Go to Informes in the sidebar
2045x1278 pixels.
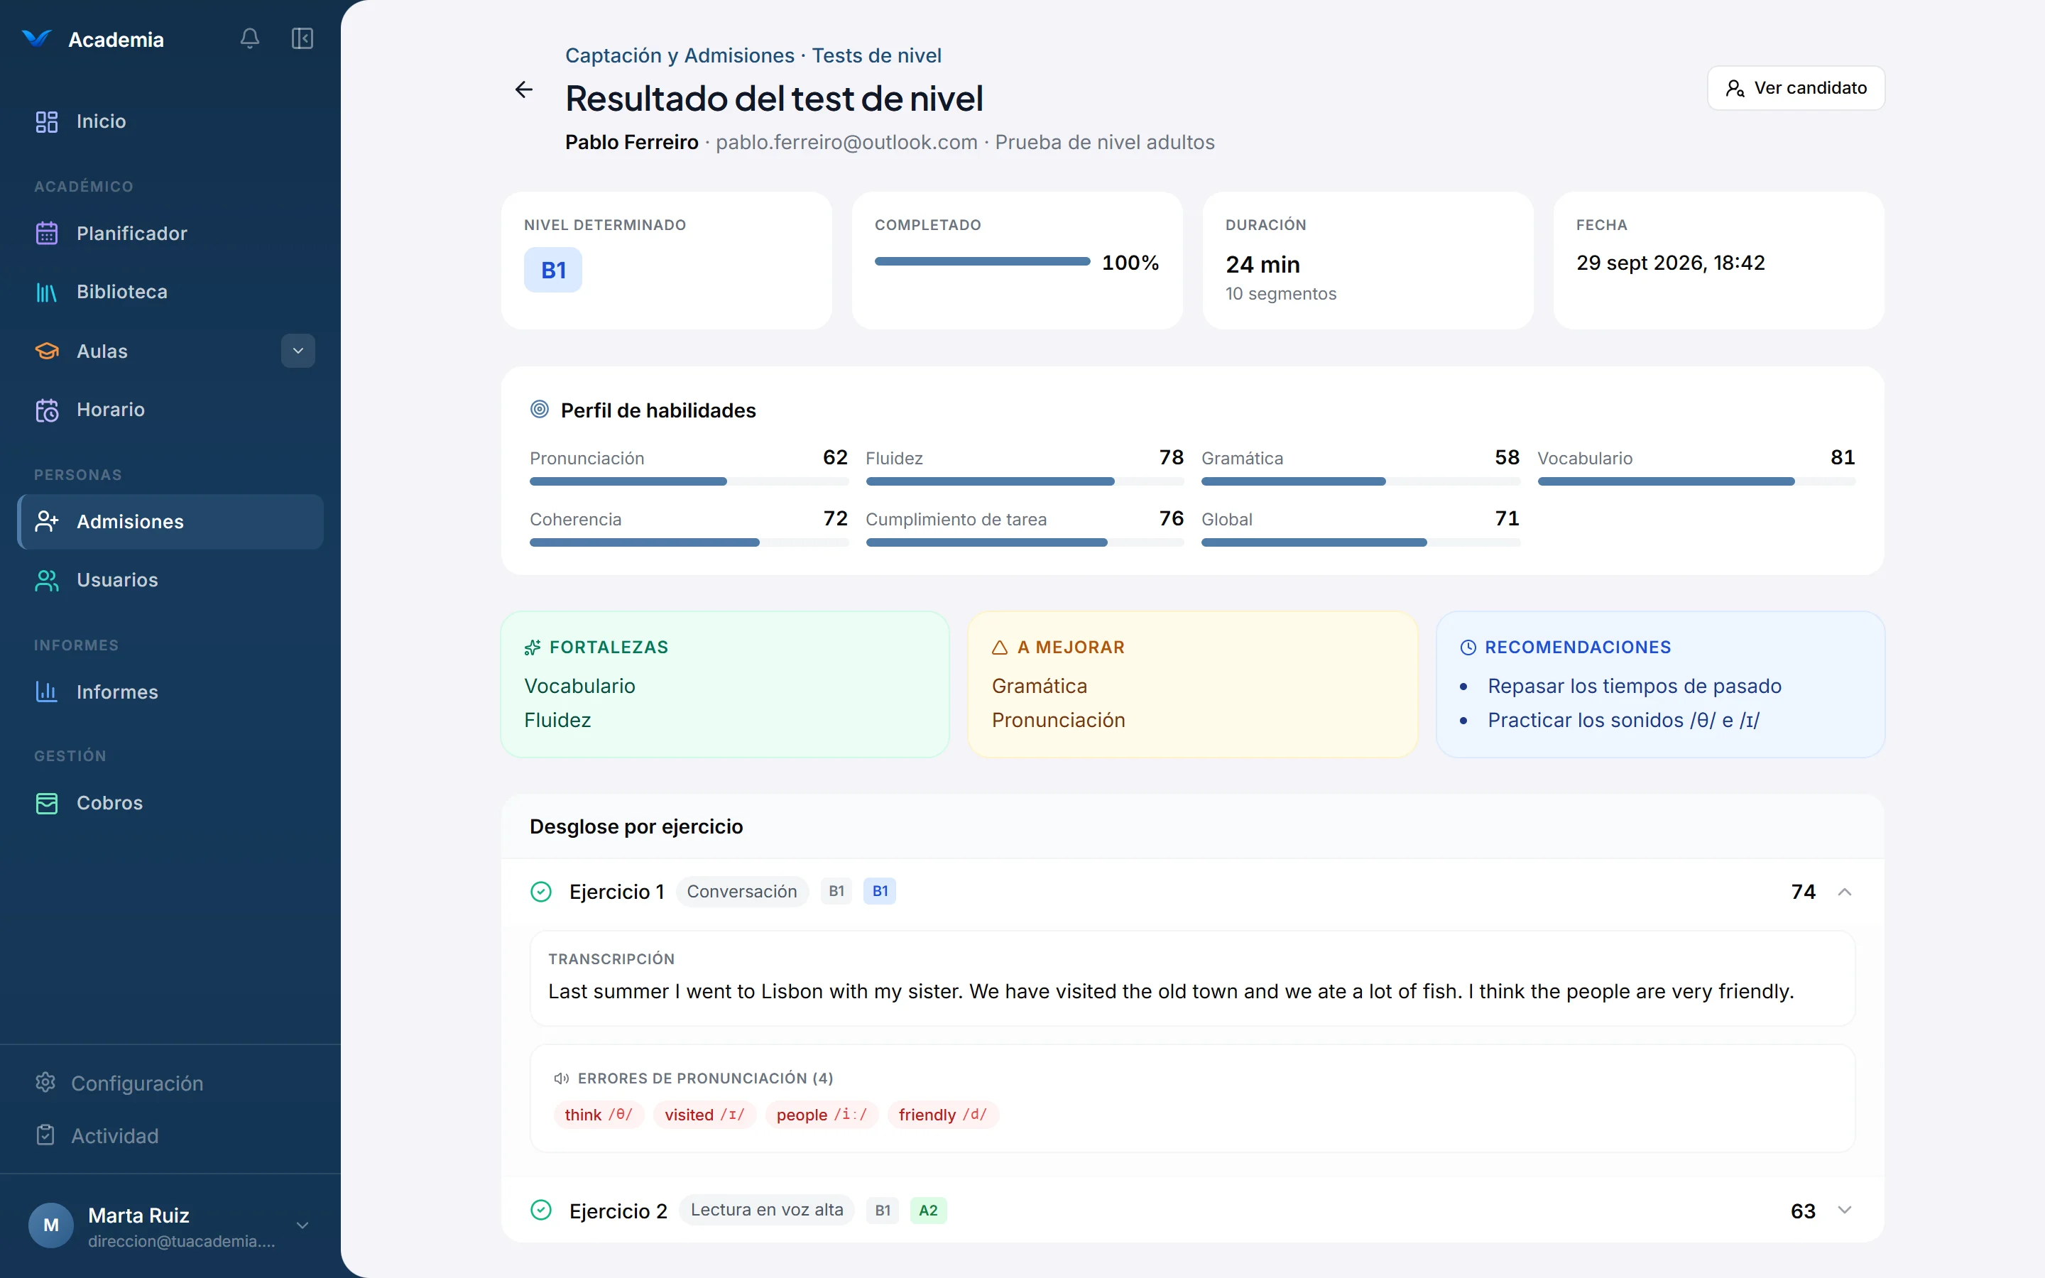click(x=170, y=692)
